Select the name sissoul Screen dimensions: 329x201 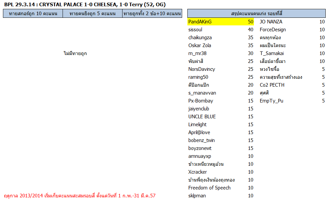(195, 30)
